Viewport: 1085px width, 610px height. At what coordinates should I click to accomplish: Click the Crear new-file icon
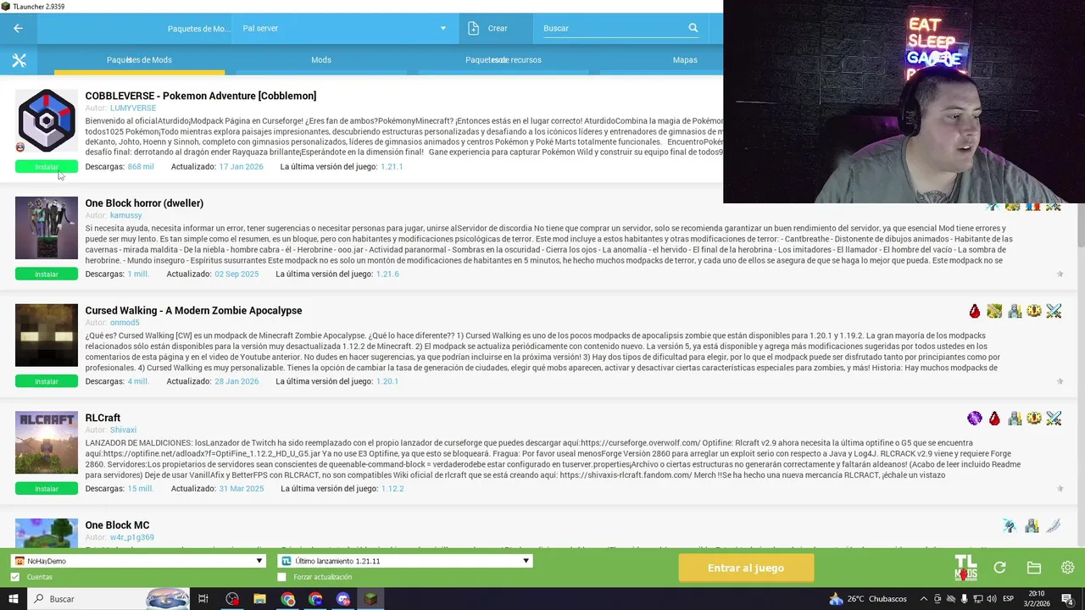pos(473,28)
